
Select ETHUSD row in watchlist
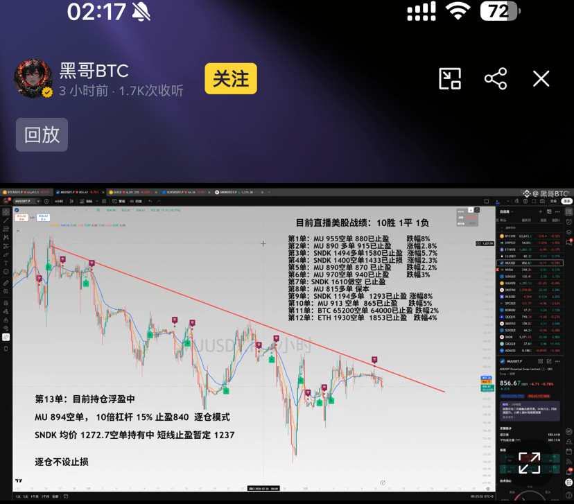pos(530,250)
